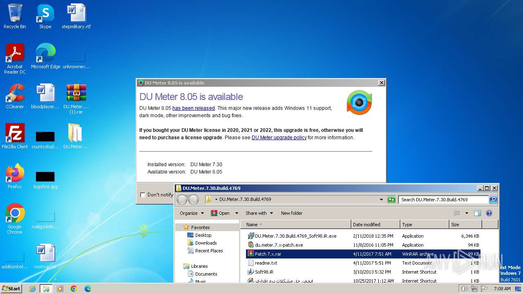
Task: Sort files by Date modified column
Action: point(375,225)
